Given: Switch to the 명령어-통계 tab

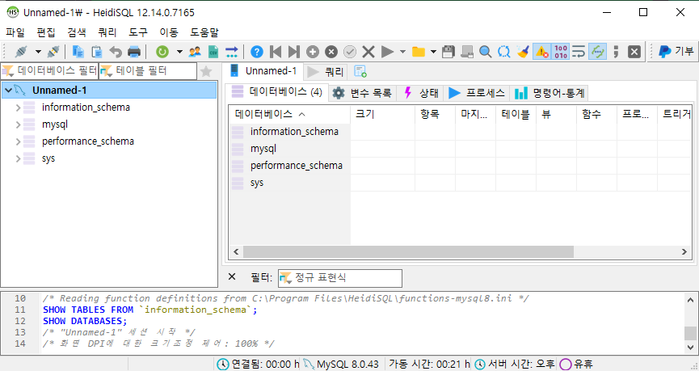Looking at the screenshot, I should click(x=550, y=93).
